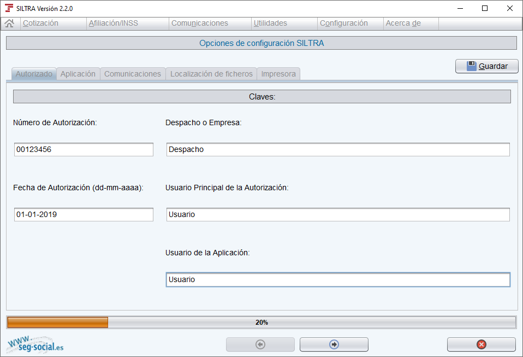Click the Despacho o Empresa label
This screenshot has width=523, height=357.
[x=204, y=122]
